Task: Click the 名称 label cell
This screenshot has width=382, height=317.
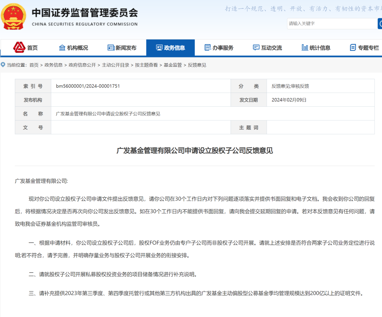Action: [x=33, y=114]
